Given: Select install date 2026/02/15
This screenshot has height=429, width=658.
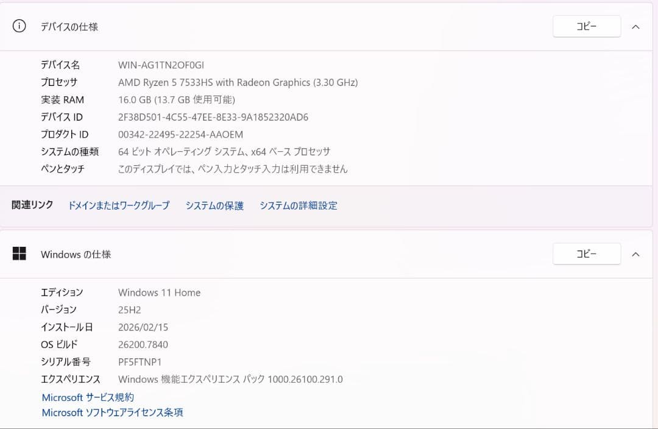Looking at the screenshot, I should (143, 327).
